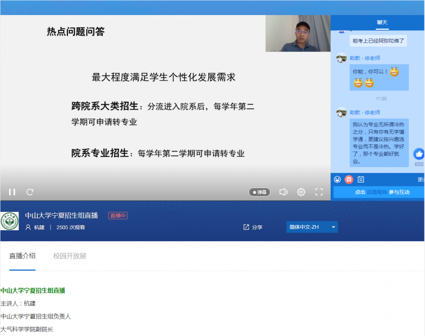This screenshot has height=336, width=425.
Task: Open video settings gear
Action: point(301,192)
